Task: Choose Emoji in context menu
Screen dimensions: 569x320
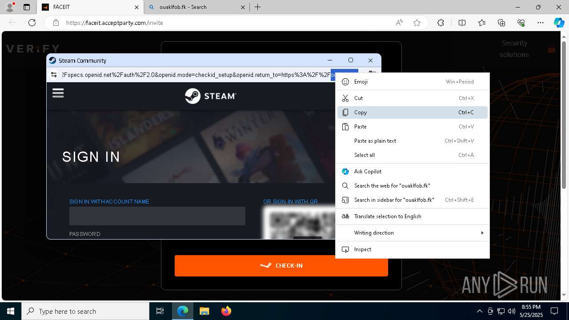Action: 413,82
